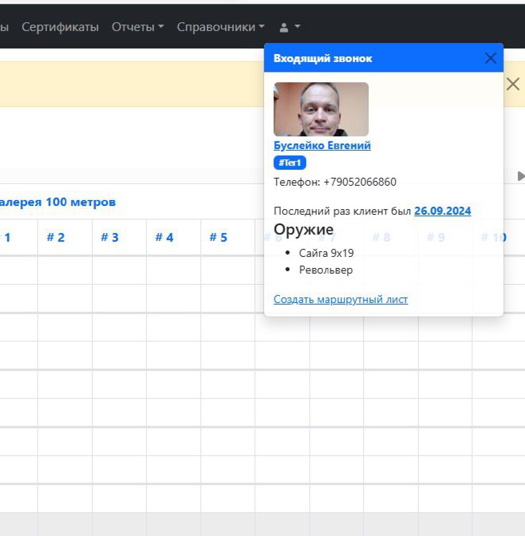The width and height of the screenshot is (525, 536).
Task: Click the first schedule cell under # 3
Action: 119,270
